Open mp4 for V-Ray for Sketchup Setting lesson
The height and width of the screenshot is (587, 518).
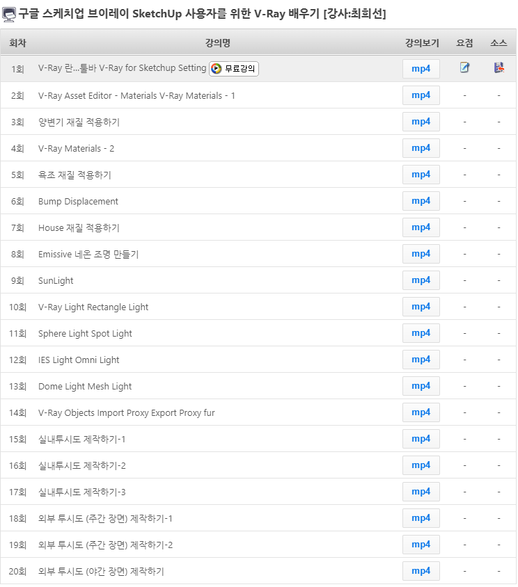tap(421, 69)
